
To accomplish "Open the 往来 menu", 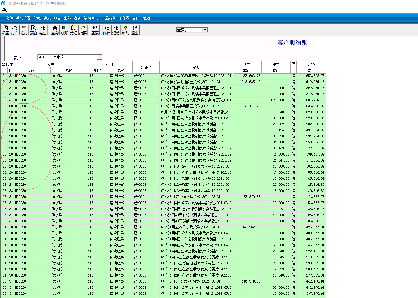I will 47,18.
